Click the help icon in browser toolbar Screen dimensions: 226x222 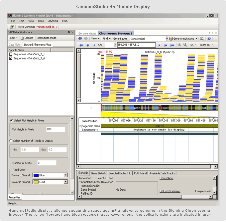click(209, 39)
